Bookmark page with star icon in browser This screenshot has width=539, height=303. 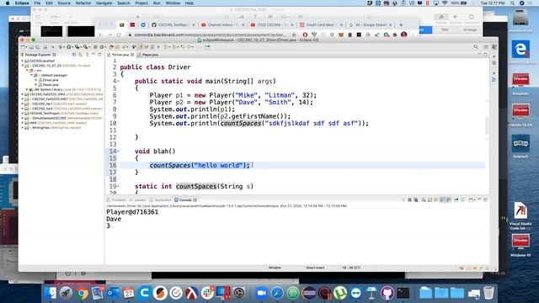click(x=294, y=35)
